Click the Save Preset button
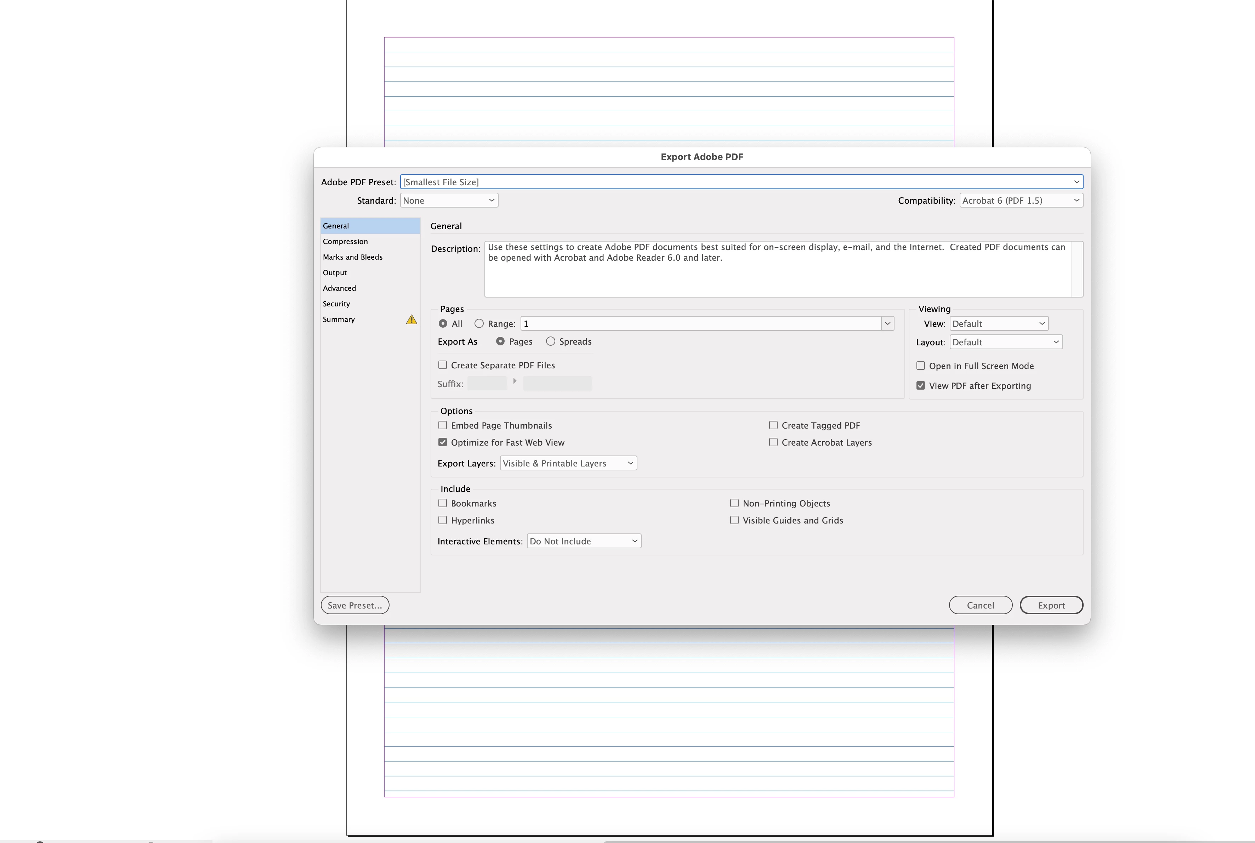The height and width of the screenshot is (843, 1255). click(355, 605)
